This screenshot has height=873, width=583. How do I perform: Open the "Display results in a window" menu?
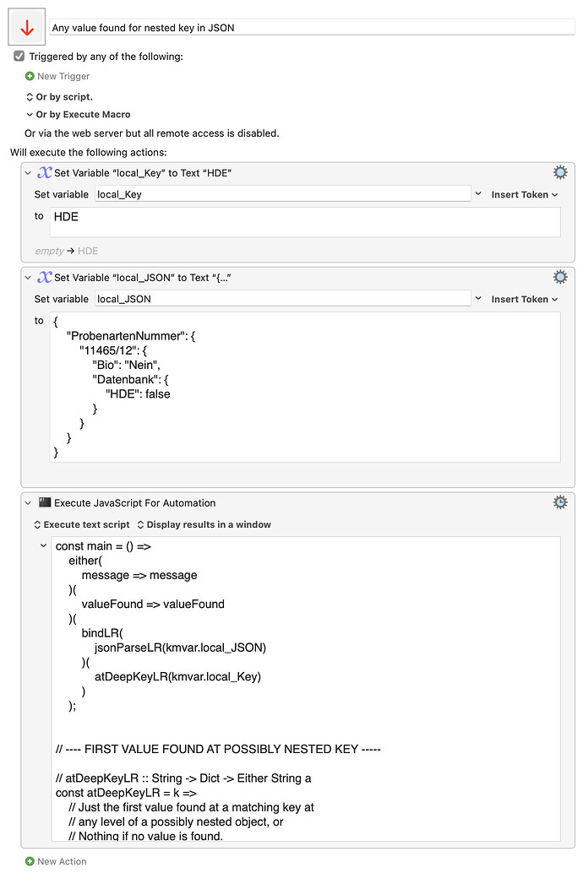pos(204,524)
